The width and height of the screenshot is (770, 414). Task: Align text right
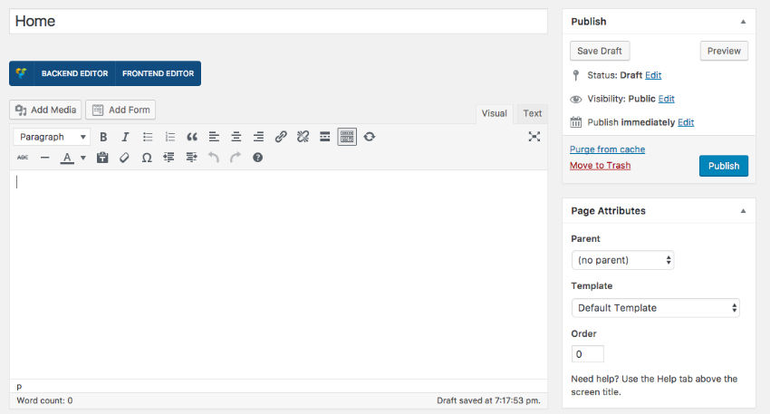[x=258, y=137]
